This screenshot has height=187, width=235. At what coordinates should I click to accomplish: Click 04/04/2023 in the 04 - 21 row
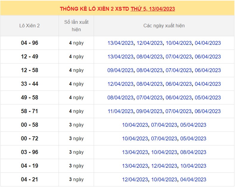point(193,180)
